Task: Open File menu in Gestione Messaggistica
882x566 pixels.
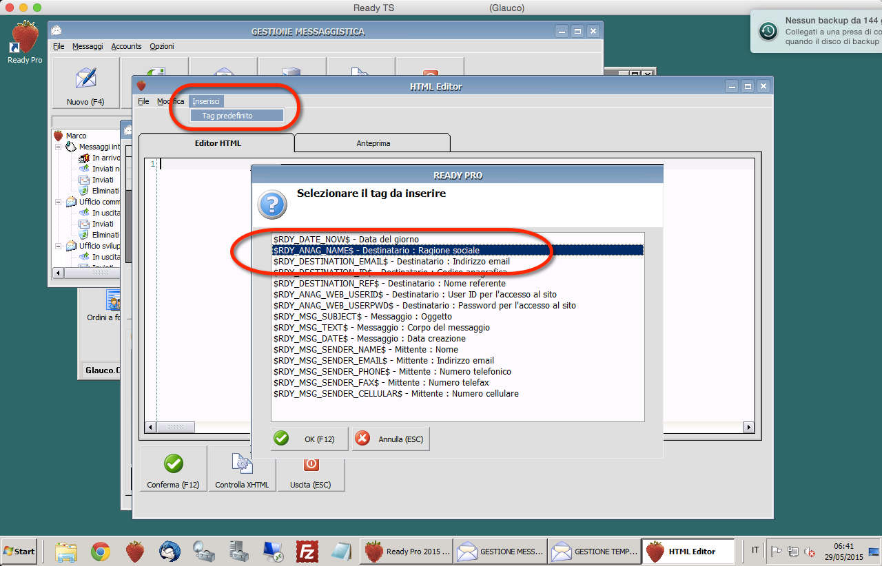Action: pyautogui.click(x=59, y=46)
